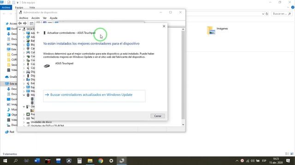Image resolution: width=295 pixels, height=165 pixels.
Task: Select OneDrive in navigation pane
Action: [11, 77]
